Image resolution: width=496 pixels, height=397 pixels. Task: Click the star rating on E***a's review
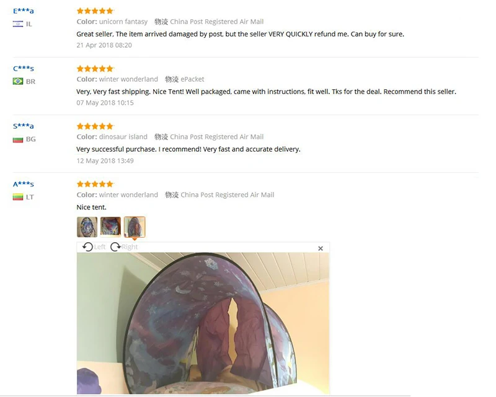[x=95, y=11]
